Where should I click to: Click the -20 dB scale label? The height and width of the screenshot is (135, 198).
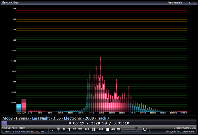pyautogui.click(x=13, y=103)
